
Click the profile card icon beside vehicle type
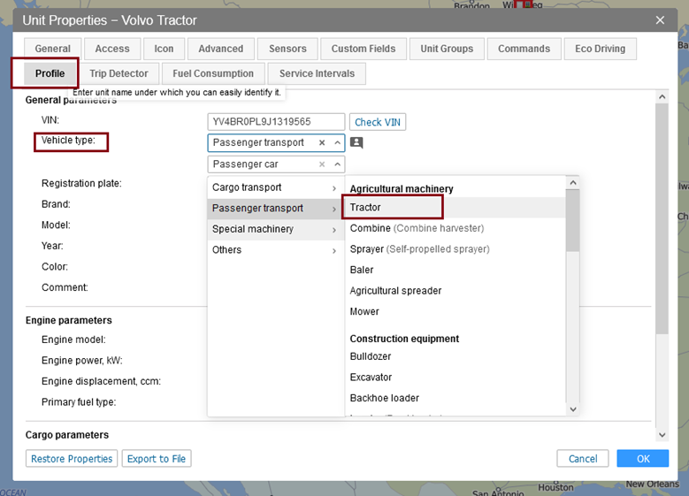pos(356,142)
